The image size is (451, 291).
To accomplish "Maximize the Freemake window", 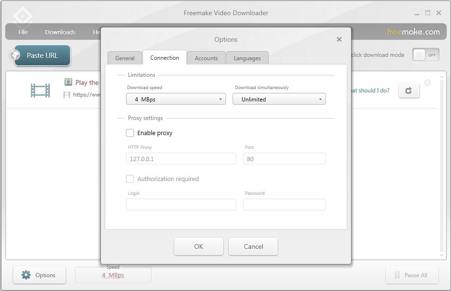I will pyautogui.click(x=428, y=13).
